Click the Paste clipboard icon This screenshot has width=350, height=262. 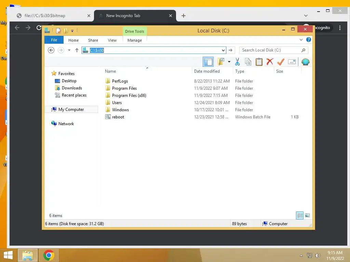[259, 62]
